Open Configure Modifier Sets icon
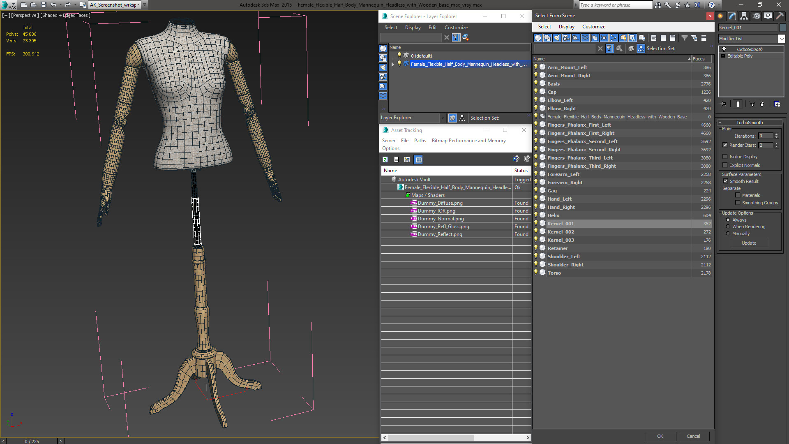The image size is (789, 444). [x=777, y=104]
